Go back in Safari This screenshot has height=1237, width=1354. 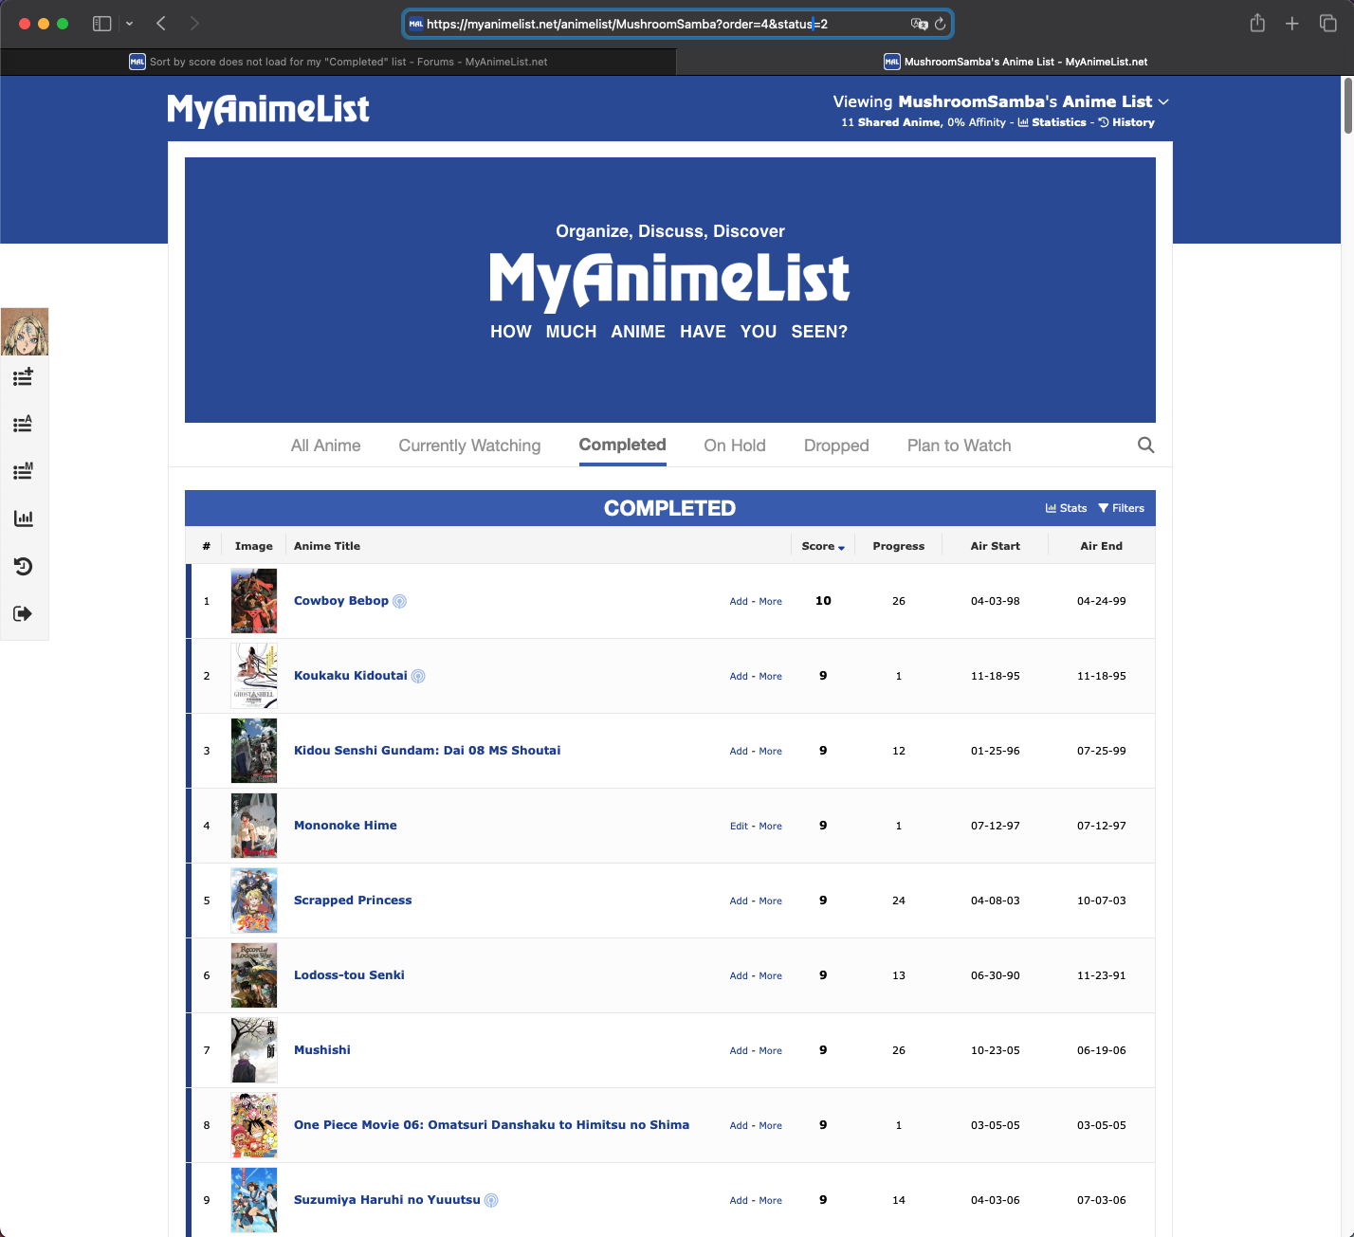161,24
